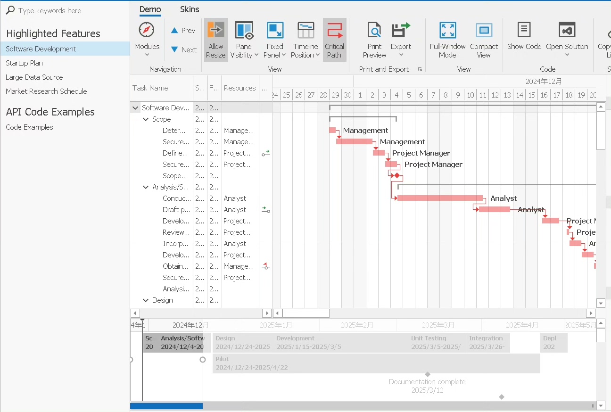Click the Show Code icon
Image resolution: width=611 pixels, height=412 pixels.
click(524, 30)
